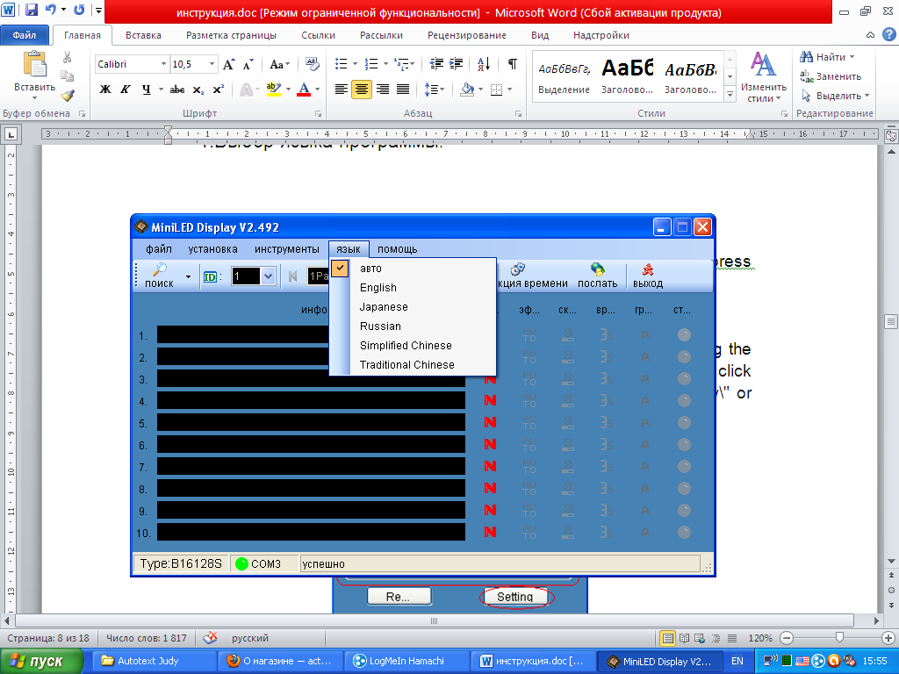
Task: Click the zoom in plus button
Action: click(x=888, y=638)
